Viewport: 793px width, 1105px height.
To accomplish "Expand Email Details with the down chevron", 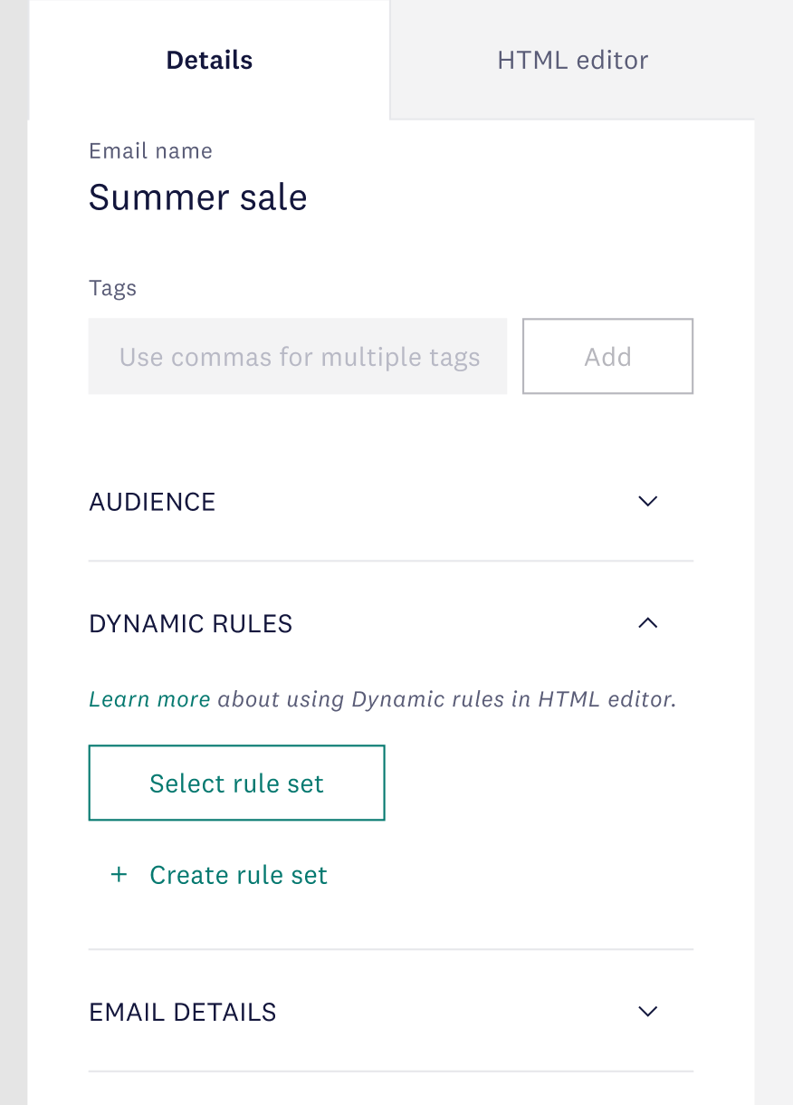I will [x=647, y=1012].
